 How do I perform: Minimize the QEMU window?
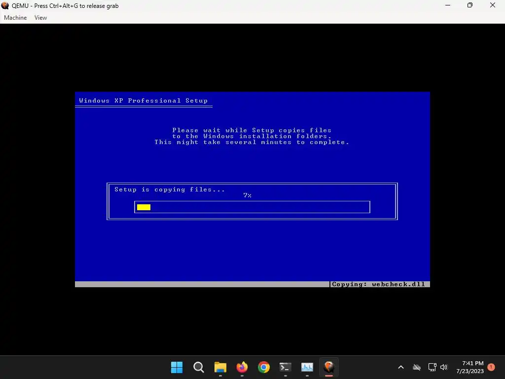tap(448, 5)
